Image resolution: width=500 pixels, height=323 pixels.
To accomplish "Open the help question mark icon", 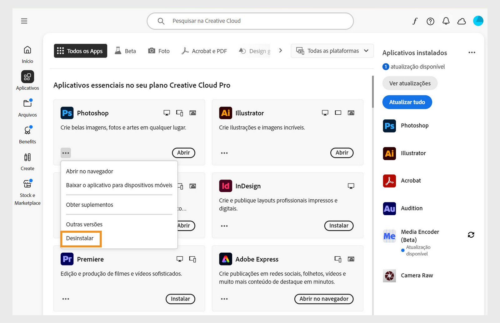I will pos(430,21).
